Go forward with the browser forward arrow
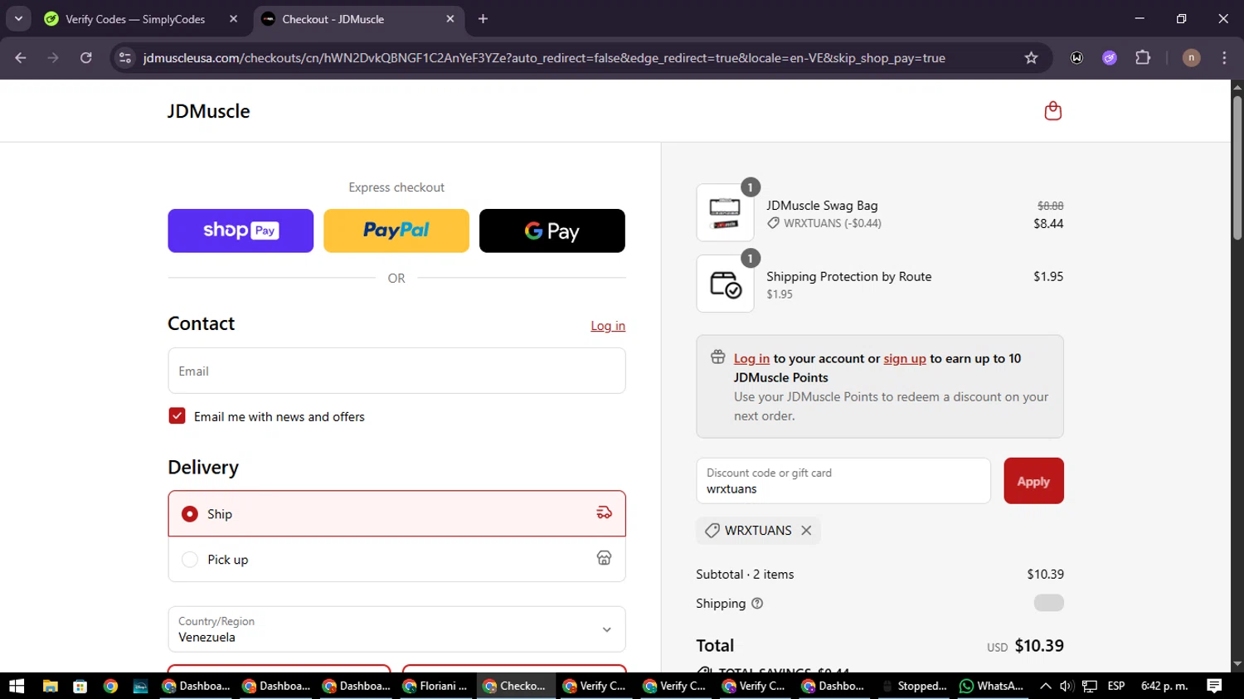 point(53,58)
